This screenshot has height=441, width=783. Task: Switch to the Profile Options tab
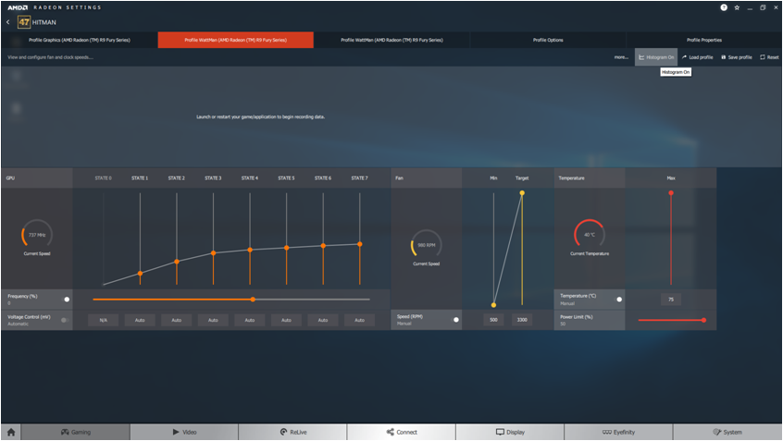(548, 40)
